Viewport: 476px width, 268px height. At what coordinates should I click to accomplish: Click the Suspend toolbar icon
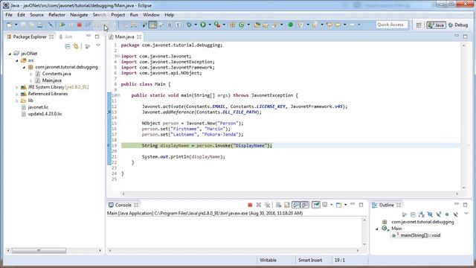click(x=71, y=25)
